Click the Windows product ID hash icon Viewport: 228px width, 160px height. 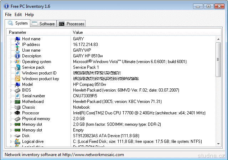(x=17, y=73)
